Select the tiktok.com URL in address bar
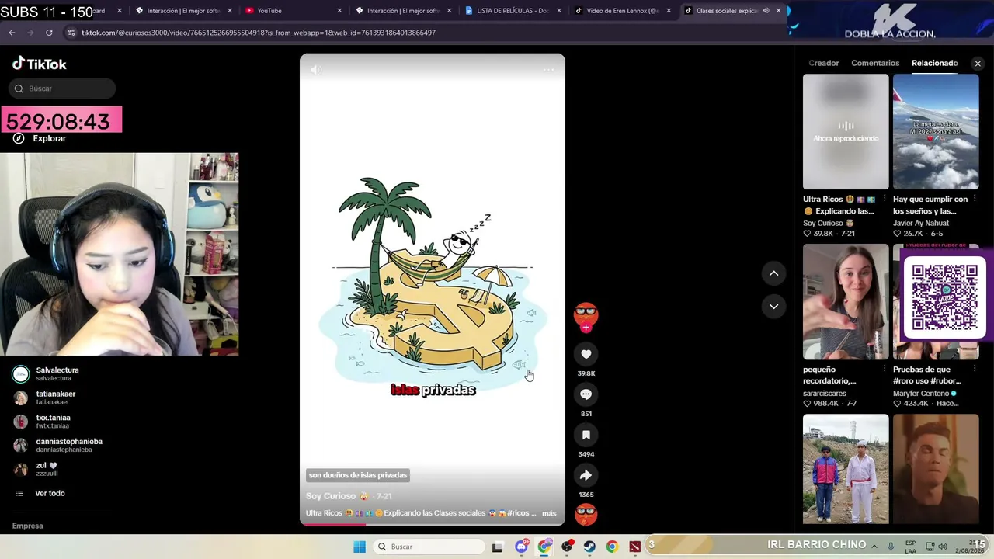The width and height of the screenshot is (994, 559). 259,33
